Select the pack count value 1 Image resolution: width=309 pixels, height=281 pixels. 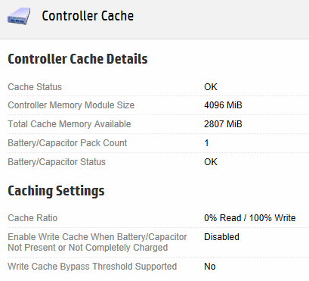pos(206,143)
